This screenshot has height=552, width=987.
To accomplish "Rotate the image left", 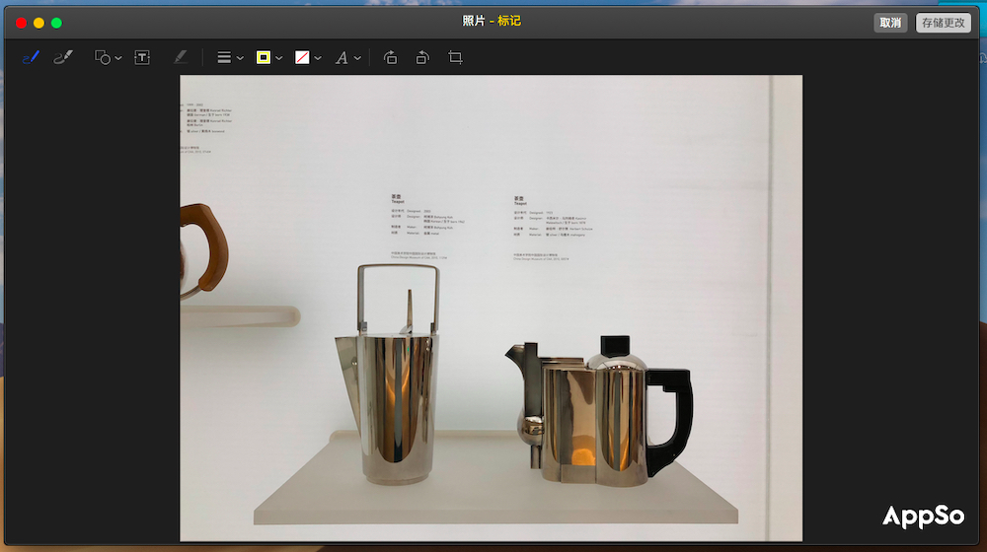I will pyautogui.click(x=390, y=58).
